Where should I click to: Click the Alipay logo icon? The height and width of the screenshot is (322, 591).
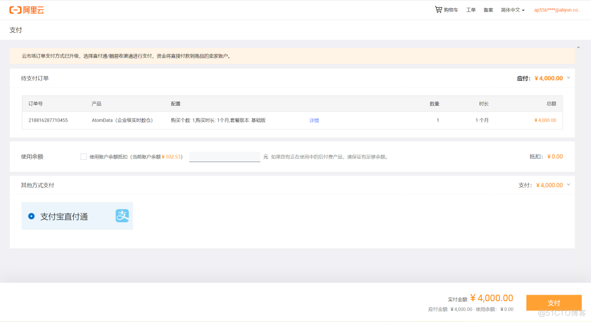[x=122, y=216]
